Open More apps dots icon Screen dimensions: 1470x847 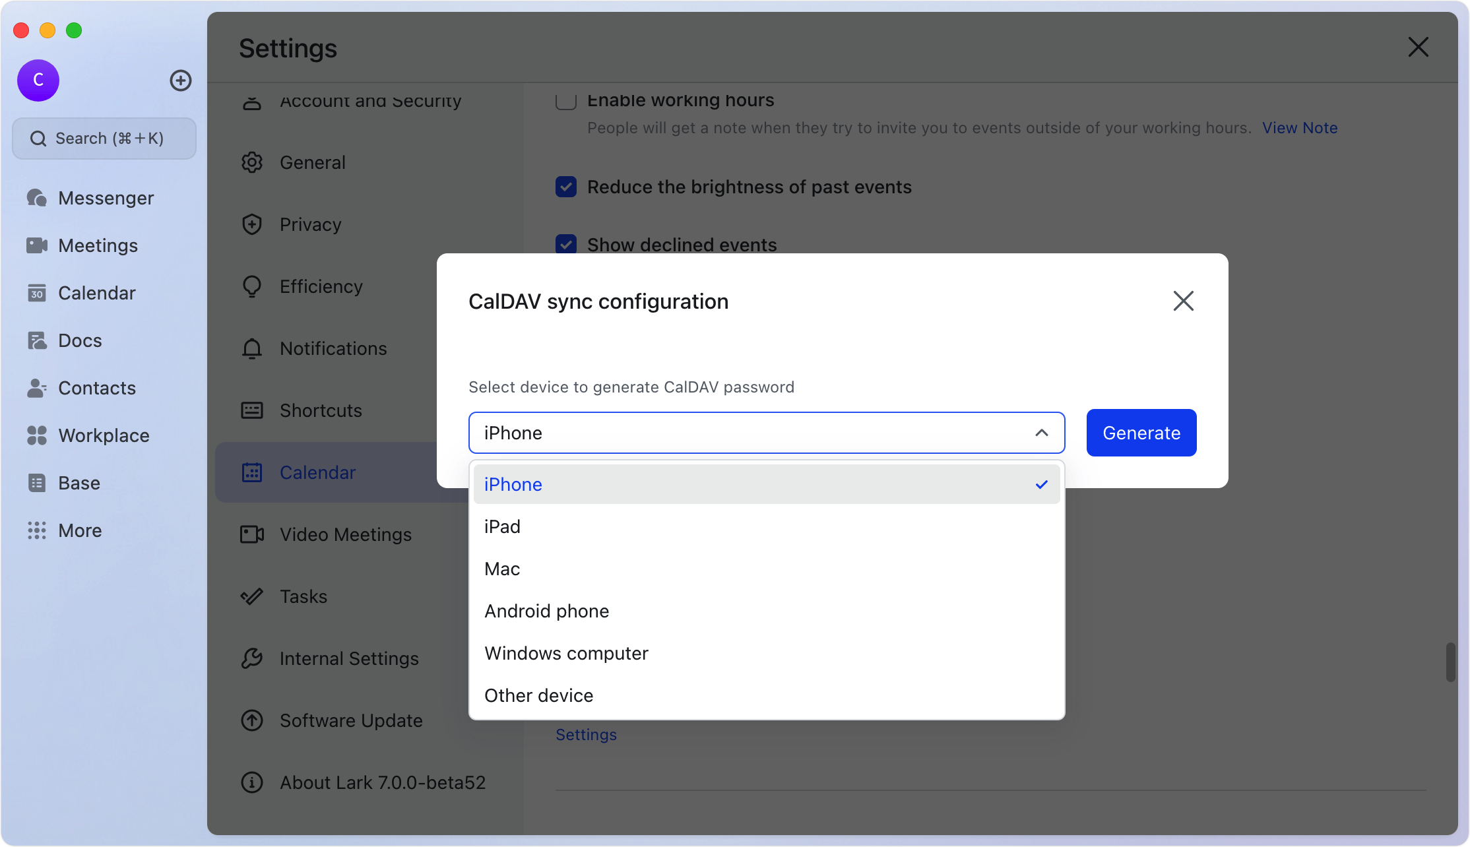point(37,530)
